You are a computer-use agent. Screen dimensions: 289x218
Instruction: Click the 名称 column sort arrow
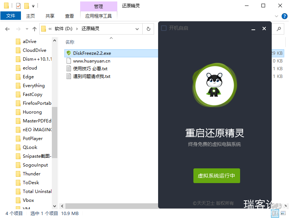click(x=111, y=38)
